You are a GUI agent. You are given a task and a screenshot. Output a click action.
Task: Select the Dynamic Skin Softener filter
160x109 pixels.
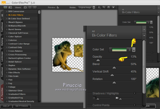pyautogui.click(x=19, y=69)
